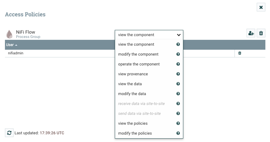Click the add user to policy icon
Viewport: 270px width, 142px height.
(x=251, y=33)
